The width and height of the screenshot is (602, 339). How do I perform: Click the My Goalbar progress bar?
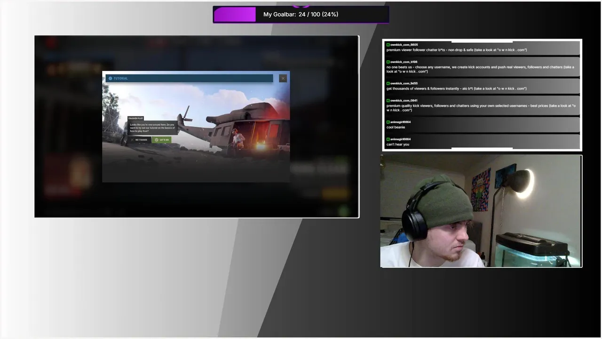[301, 15]
